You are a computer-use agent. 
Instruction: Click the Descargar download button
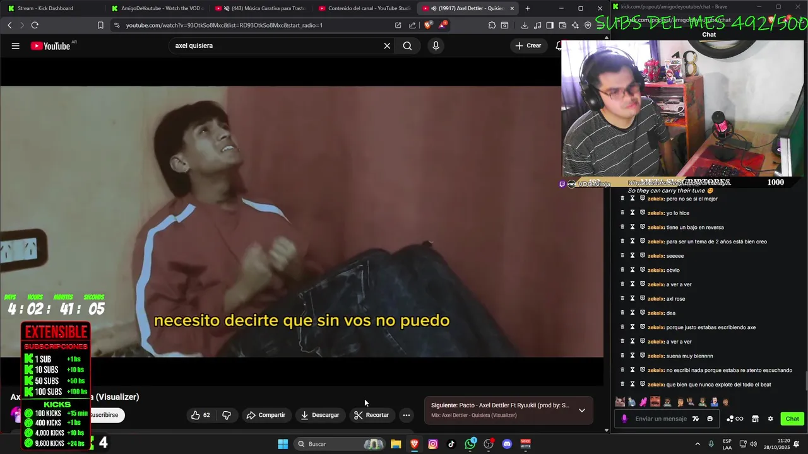(320, 415)
